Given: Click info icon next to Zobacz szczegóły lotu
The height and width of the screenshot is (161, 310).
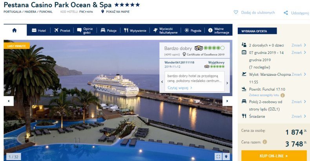Looking at the screenshot, I should (283, 95).
